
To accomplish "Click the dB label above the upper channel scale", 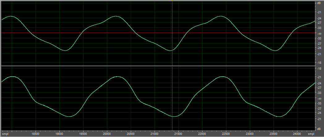I will (319, 3).
